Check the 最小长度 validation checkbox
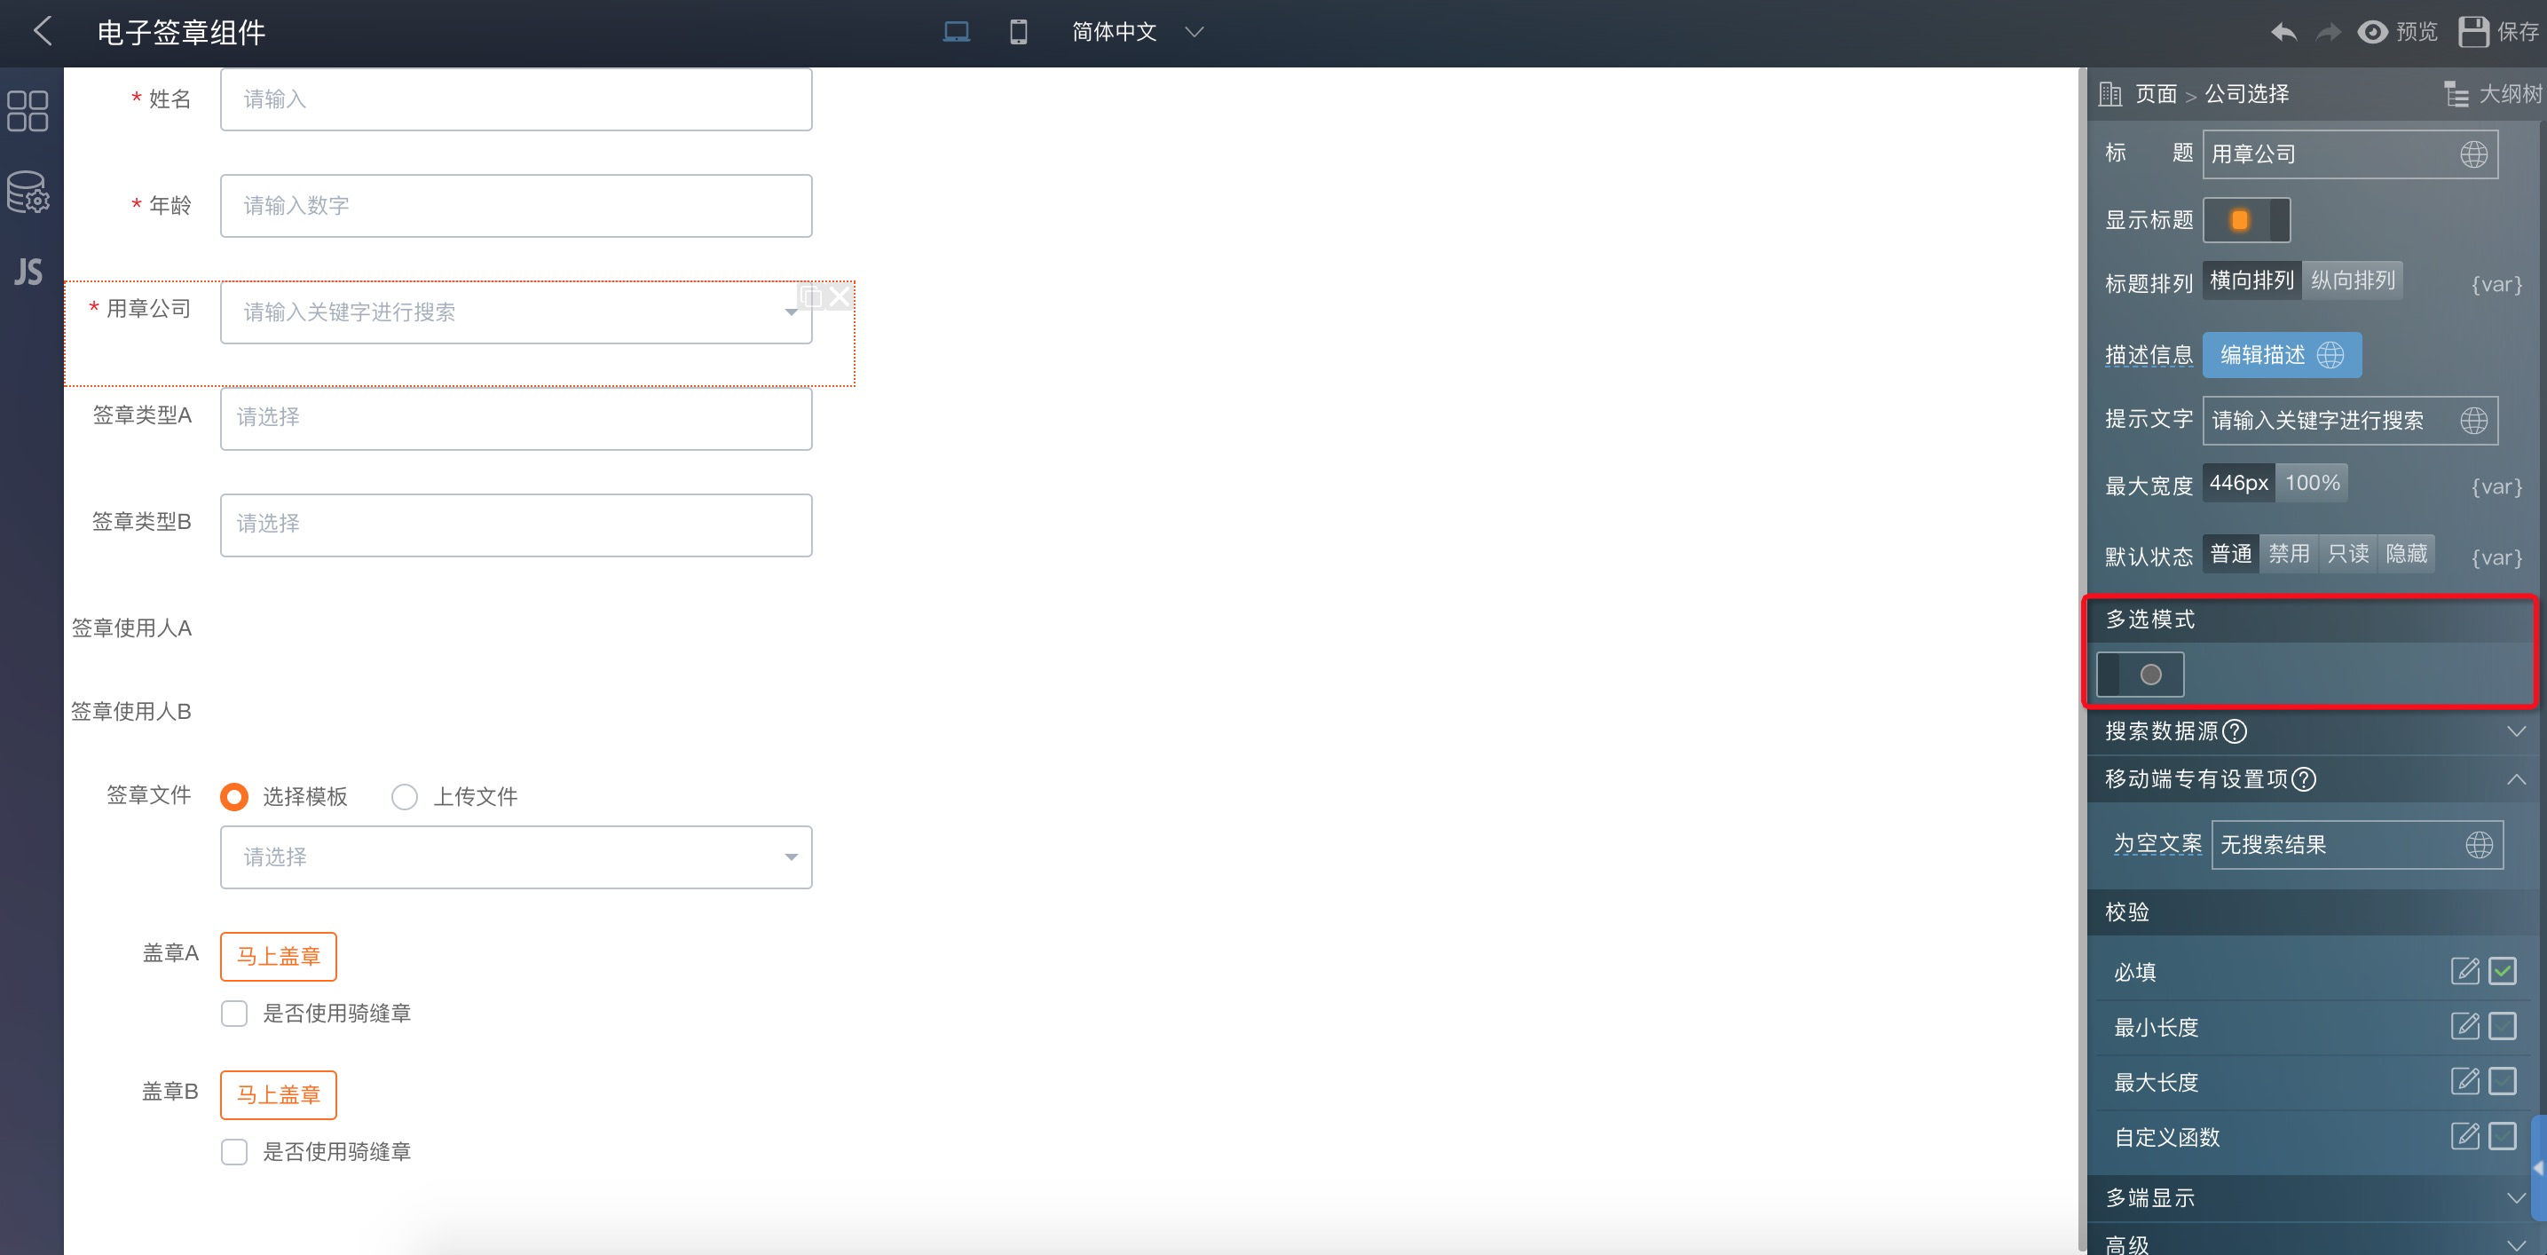 click(x=2502, y=1027)
